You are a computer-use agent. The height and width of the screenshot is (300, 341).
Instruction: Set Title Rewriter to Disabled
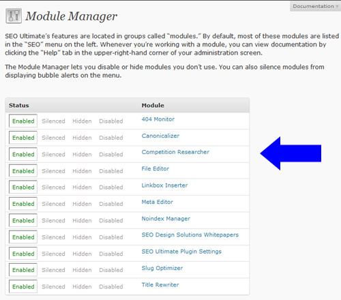pyautogui.click(x=111, y=286)
